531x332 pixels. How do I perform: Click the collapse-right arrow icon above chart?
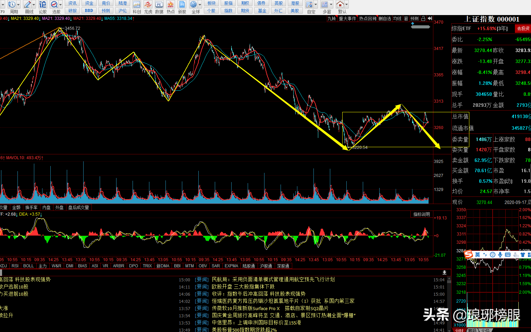[x=430, y=18]
